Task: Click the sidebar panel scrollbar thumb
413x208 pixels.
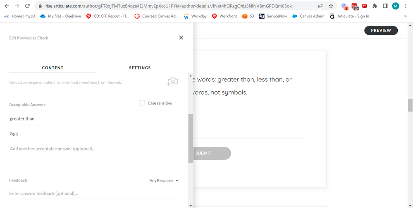Action: click(191, 138)
